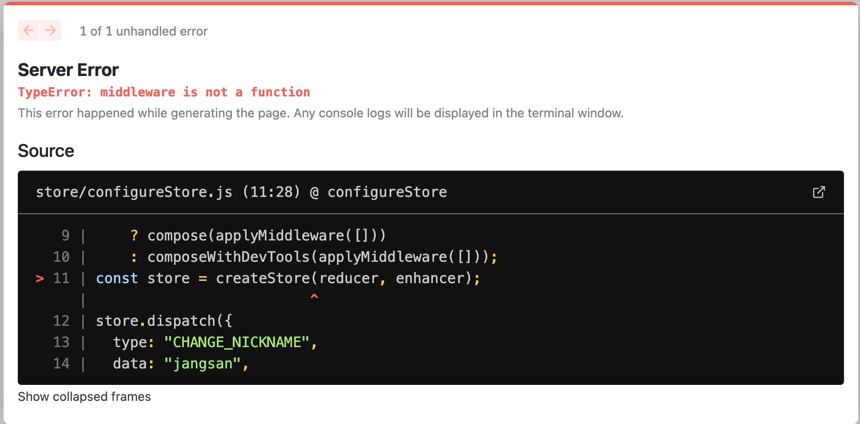Select the Server Error heading
This screenshot has height=424, width=860.
point(68,70)
